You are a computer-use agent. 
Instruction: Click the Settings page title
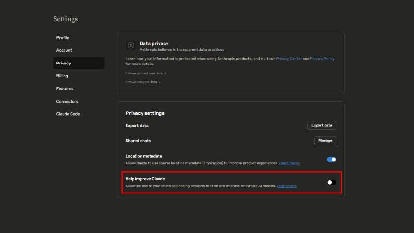[65, 19]
